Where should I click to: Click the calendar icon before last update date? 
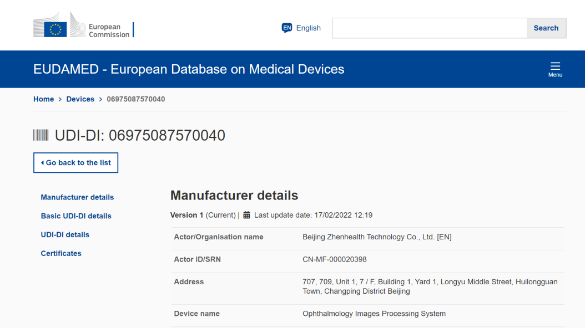pos(247,215)
